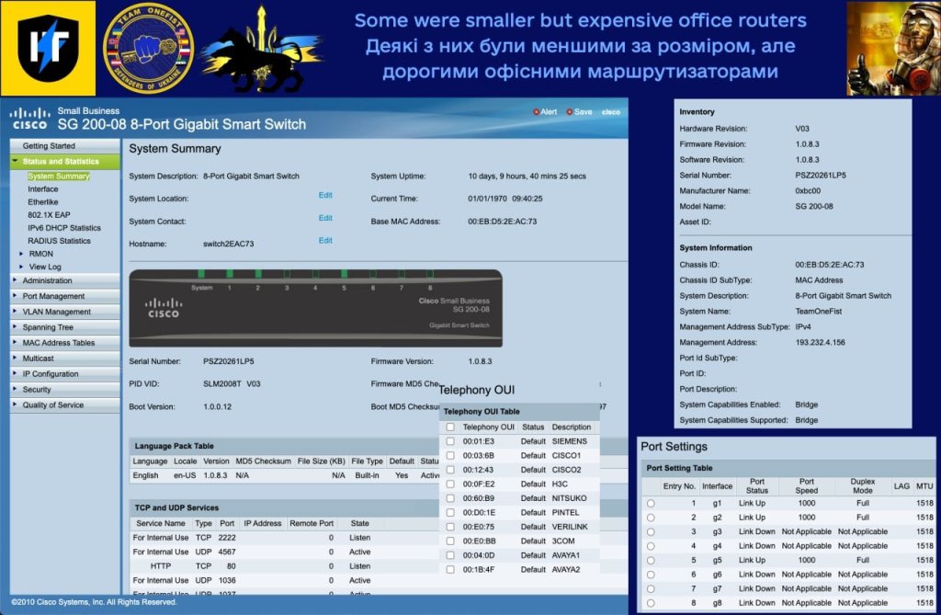Click the System LED on switch diagram
Viewport: 941px width, 615px height.
coord(201,274)
